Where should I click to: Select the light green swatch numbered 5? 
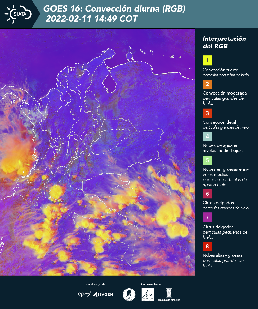tap(207, 160)
